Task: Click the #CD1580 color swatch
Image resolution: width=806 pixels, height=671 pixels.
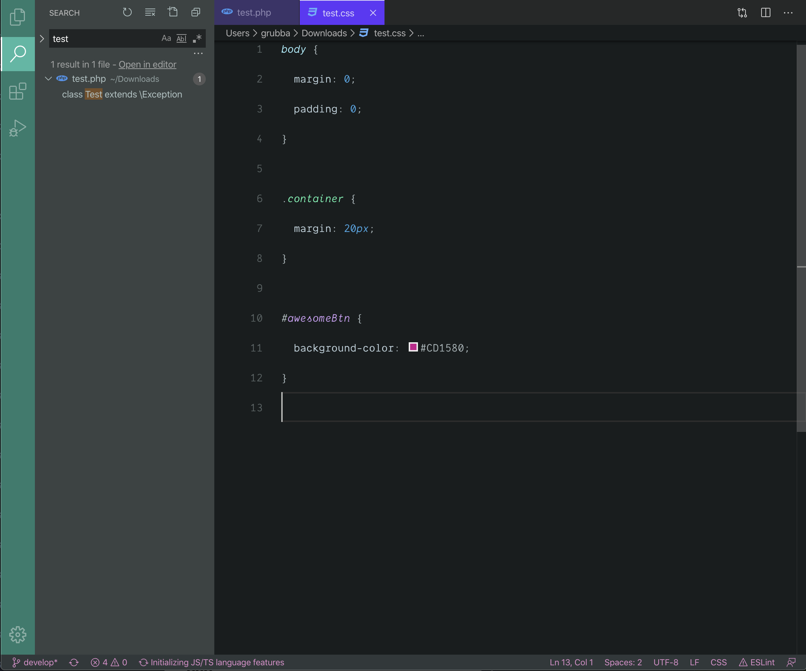Action: pyautogui.click(x=413, y=347)
